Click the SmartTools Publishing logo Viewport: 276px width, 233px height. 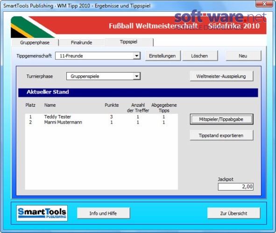coord(42,213)
